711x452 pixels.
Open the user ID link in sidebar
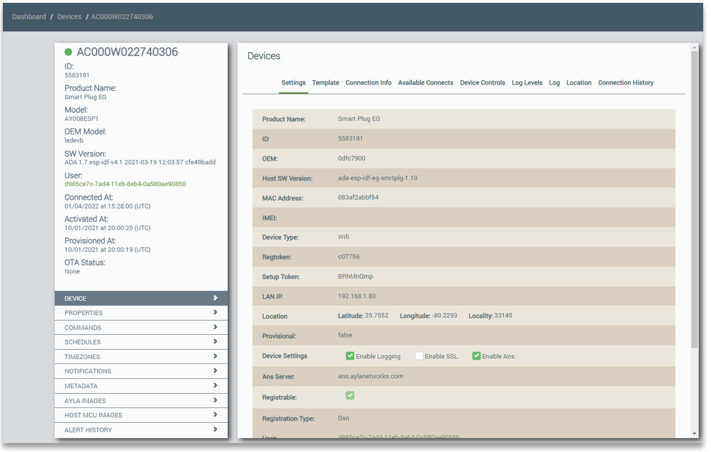click(125, 184)
